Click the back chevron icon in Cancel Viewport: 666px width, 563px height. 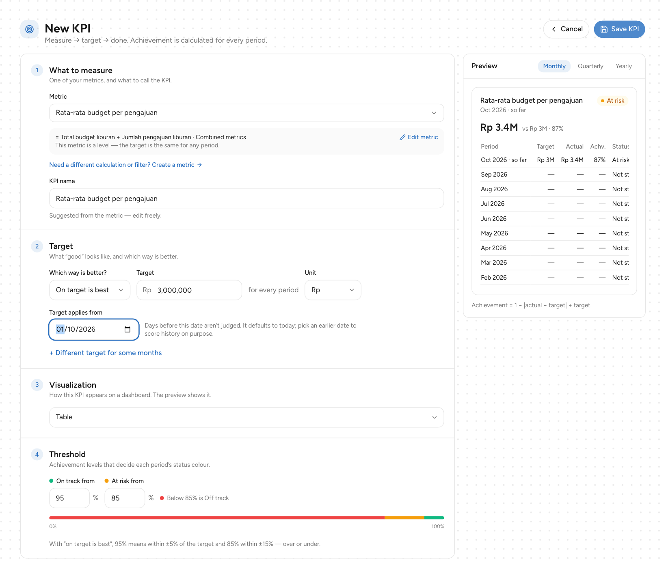[x=554, y=29]
